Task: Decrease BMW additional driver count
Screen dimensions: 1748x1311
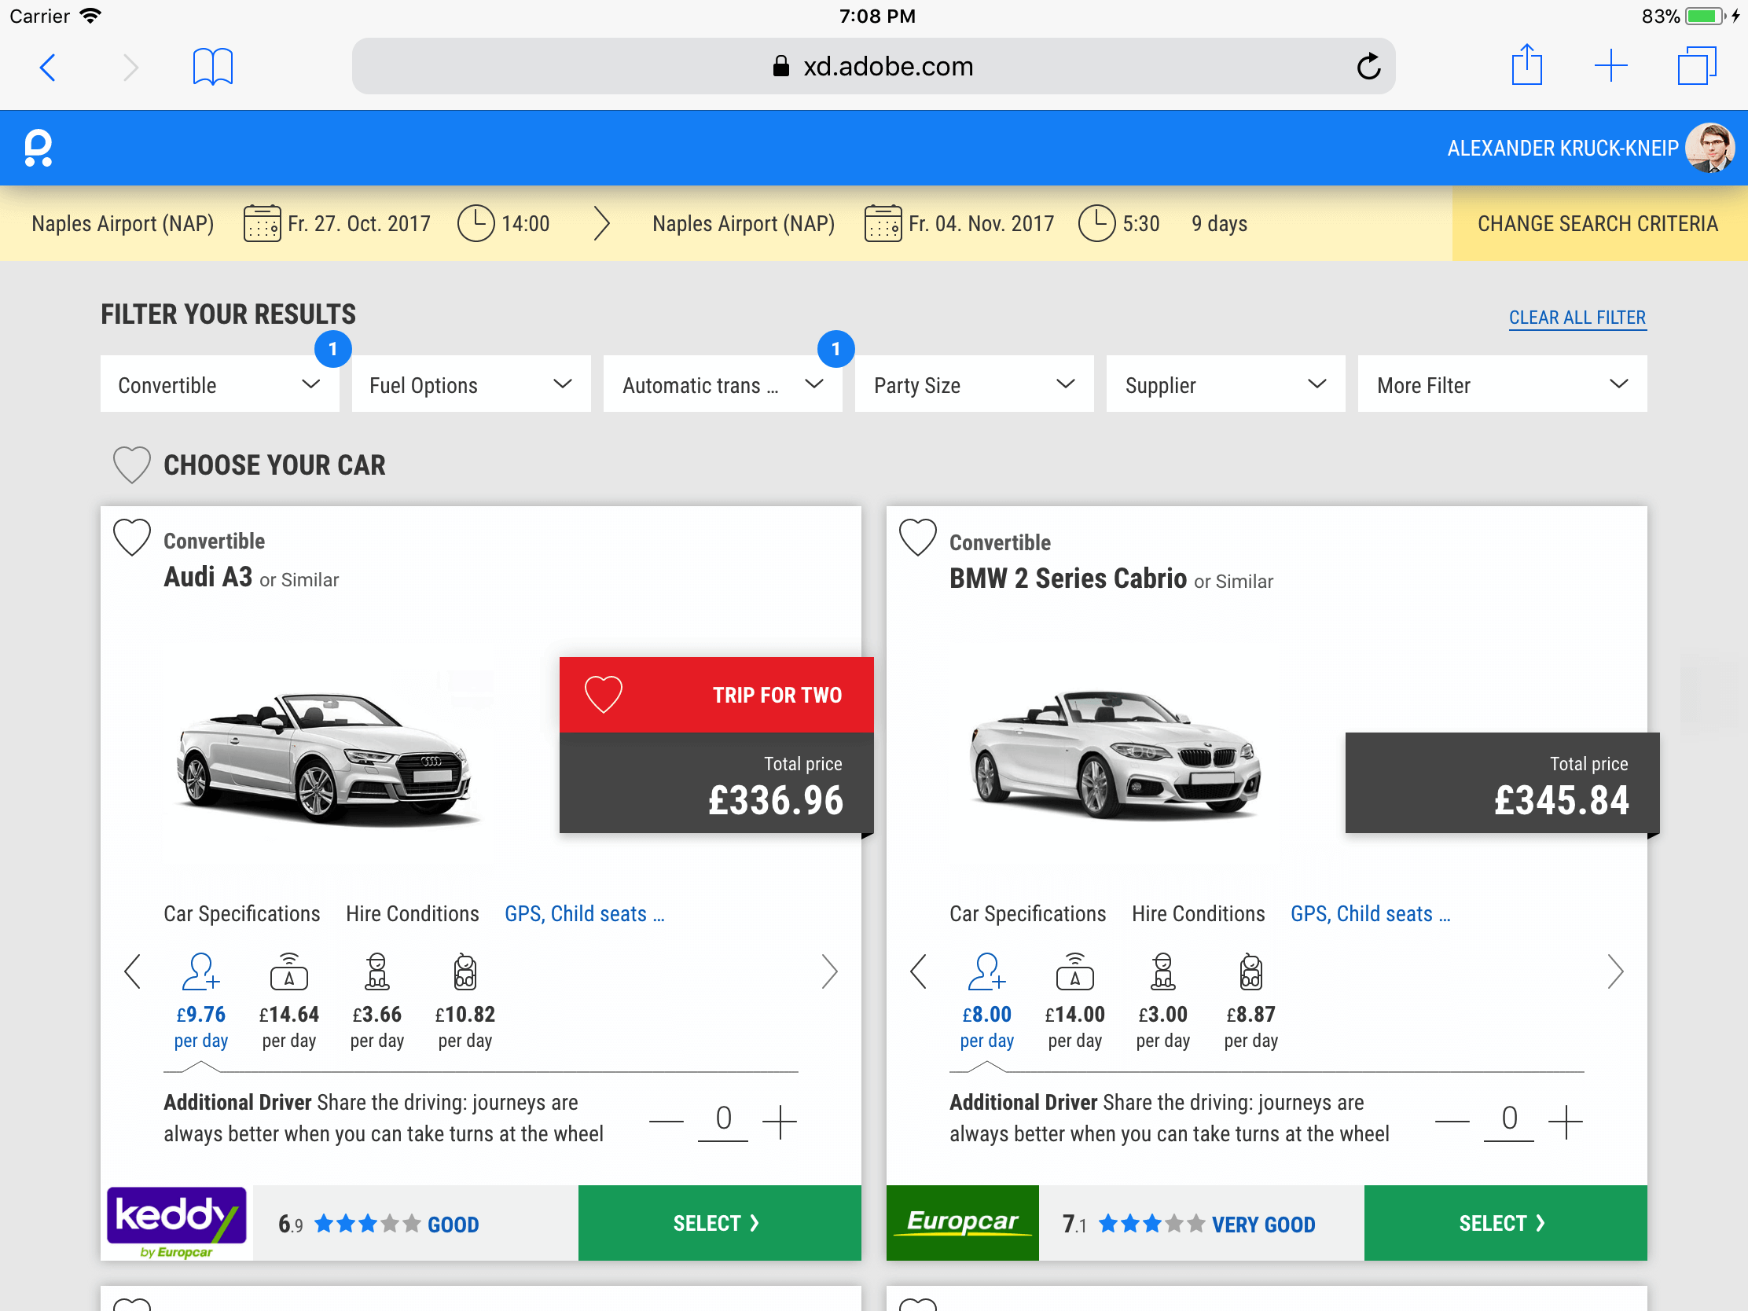Action: pyautogui.click(x=1452, y=1121)
